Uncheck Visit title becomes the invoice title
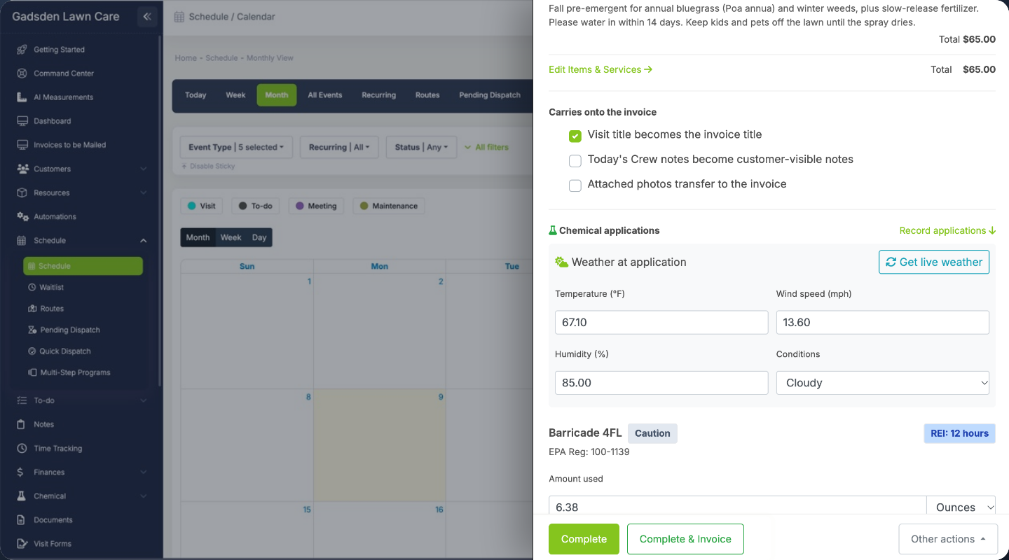Viewport: 1009px width, 560px height. pos(575,136)
